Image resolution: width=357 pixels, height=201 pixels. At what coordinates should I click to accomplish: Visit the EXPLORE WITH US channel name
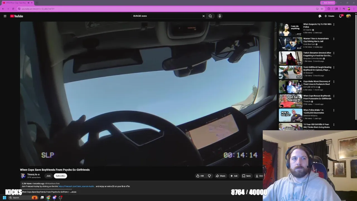(311, 87)
